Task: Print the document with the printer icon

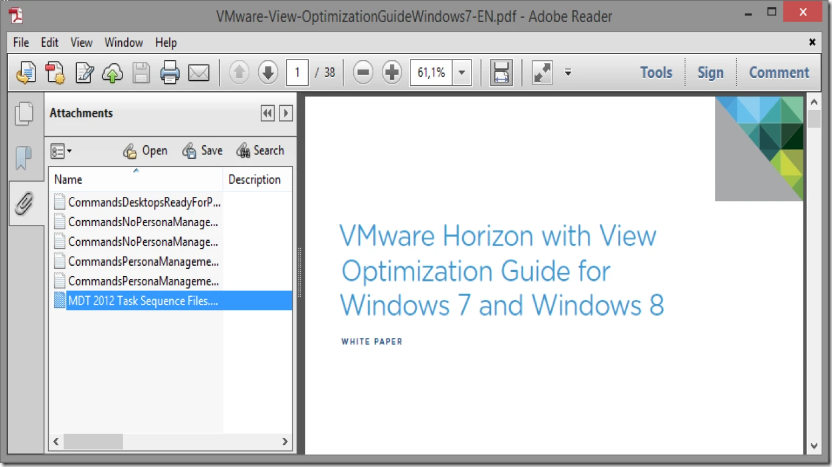Action: tap(170, 73)
